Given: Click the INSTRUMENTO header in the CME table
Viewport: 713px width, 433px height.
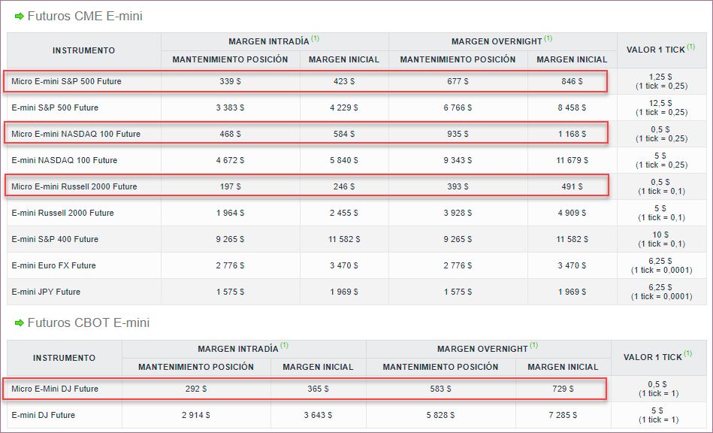Looking at the screenshot, I should pos(83,50).
